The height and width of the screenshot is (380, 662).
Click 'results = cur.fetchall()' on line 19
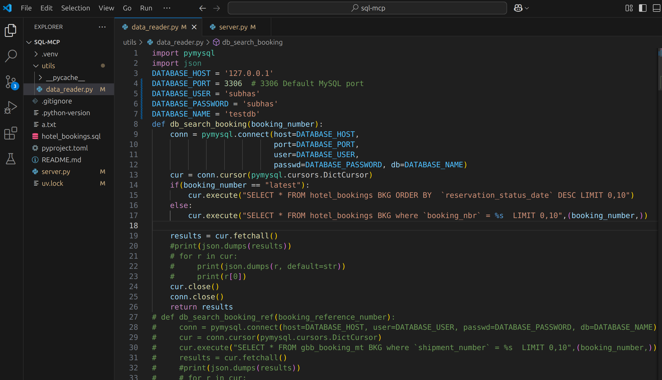coord(224,236)
